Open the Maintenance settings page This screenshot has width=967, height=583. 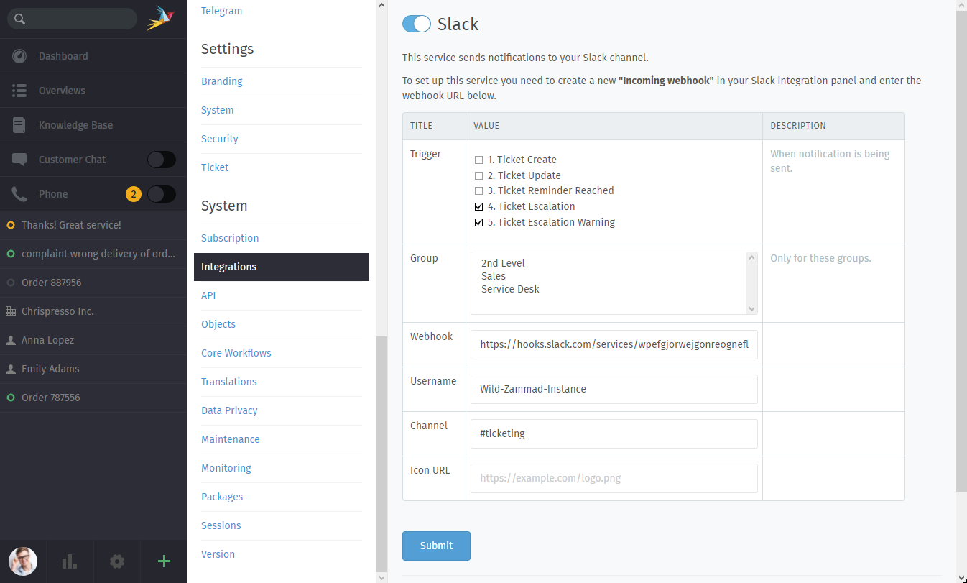(x=231, y=439)
